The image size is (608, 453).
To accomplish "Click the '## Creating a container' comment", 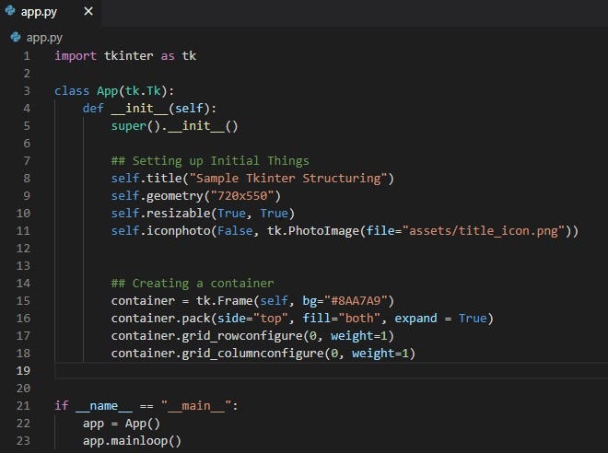I will pyautogui.click(x=193, y=284).
